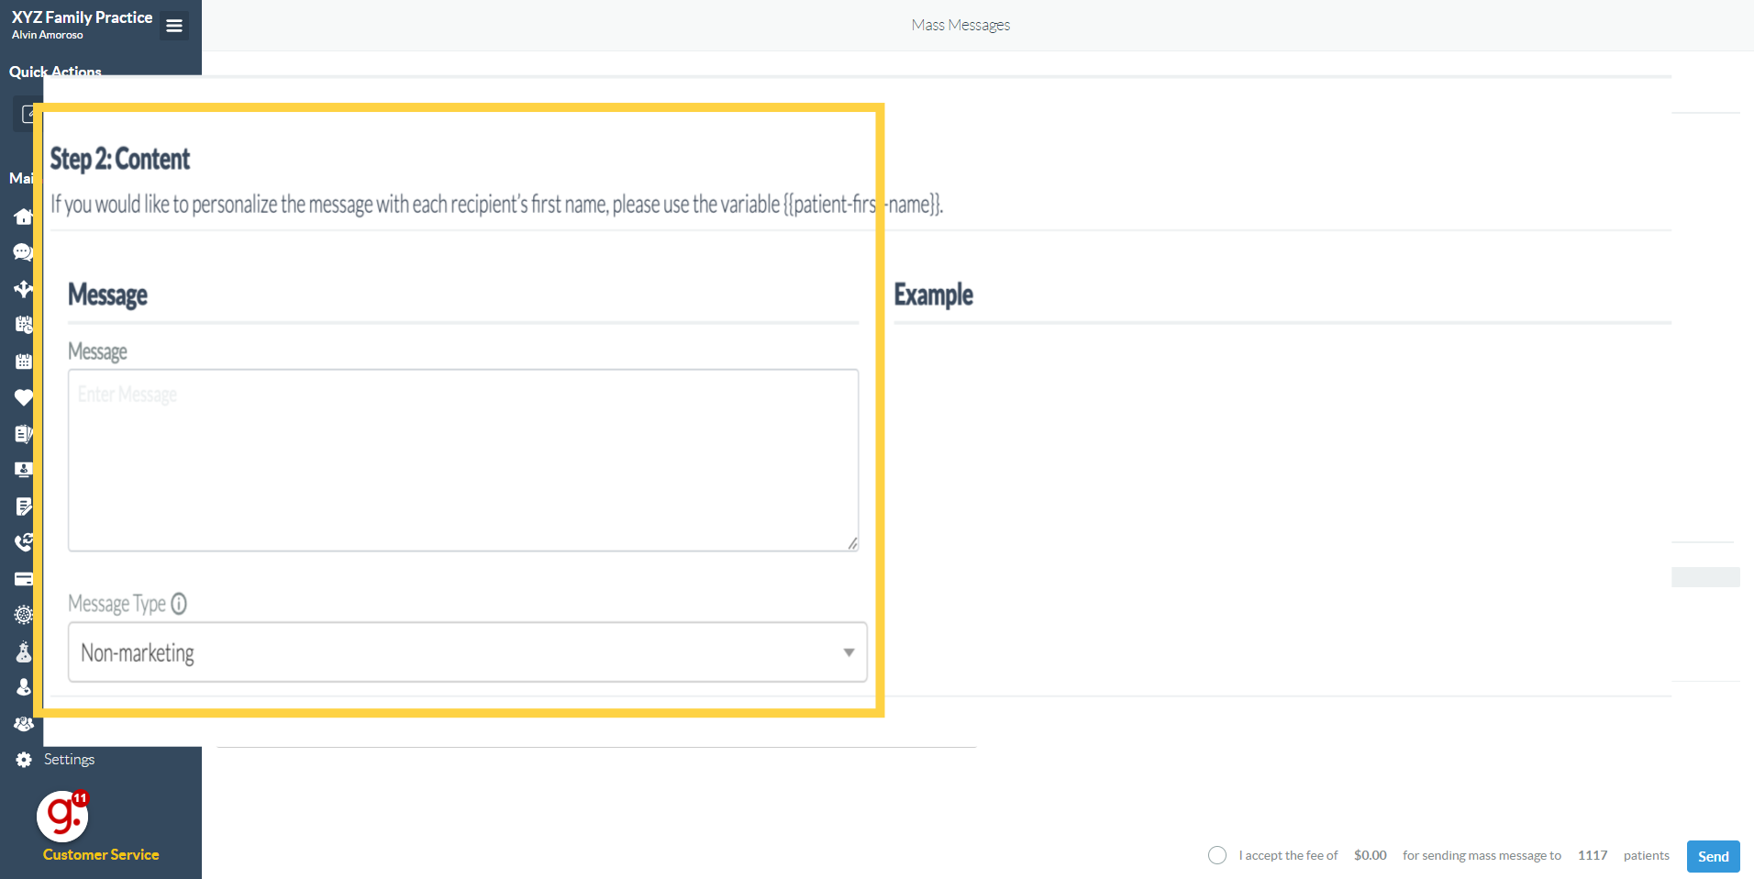
Task: Select the calendar with clock sidebar icon
Action: tap(23, 324)
